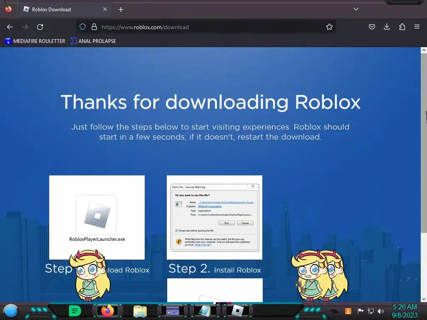Bookmark this page with the star
The height and width of the screenshot is (320, 427).
click(329, 27)
